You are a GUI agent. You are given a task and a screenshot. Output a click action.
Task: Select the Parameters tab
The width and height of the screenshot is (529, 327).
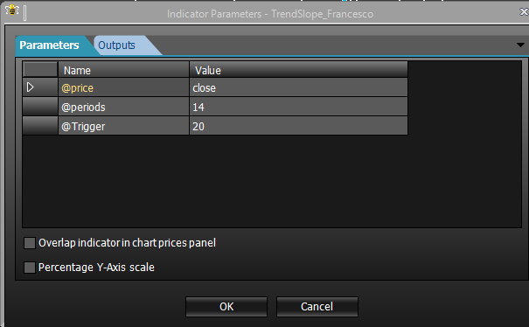[49, 45]
